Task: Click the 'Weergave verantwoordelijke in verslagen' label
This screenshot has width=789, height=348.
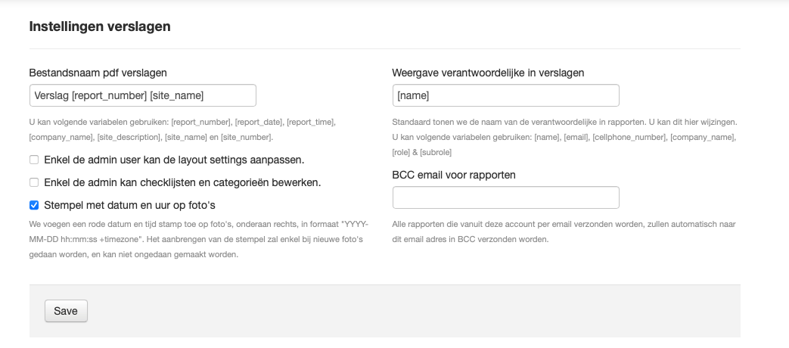Action: (488, 73)
